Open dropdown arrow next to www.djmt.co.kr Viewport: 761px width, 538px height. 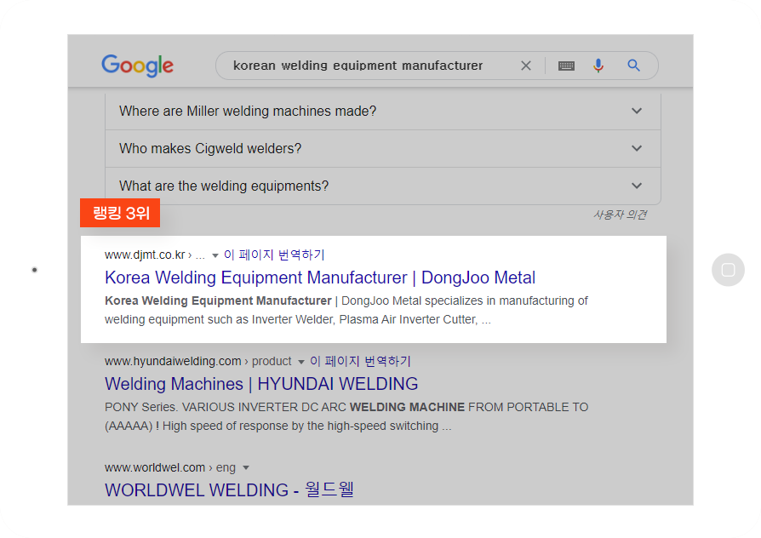click(x=215, y=255)
